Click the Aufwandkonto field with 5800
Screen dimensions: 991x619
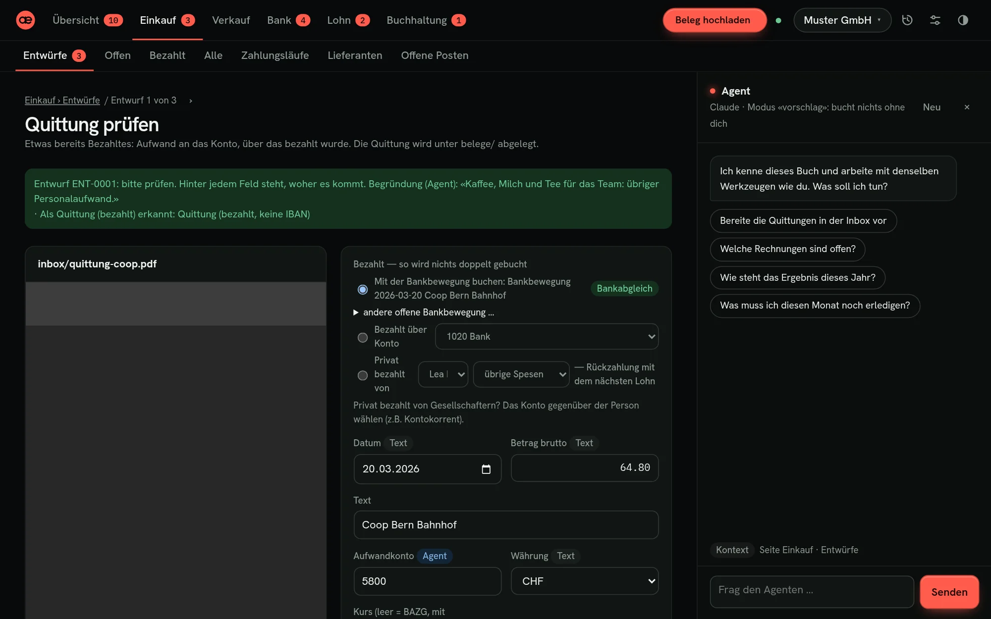coord(427,581)
